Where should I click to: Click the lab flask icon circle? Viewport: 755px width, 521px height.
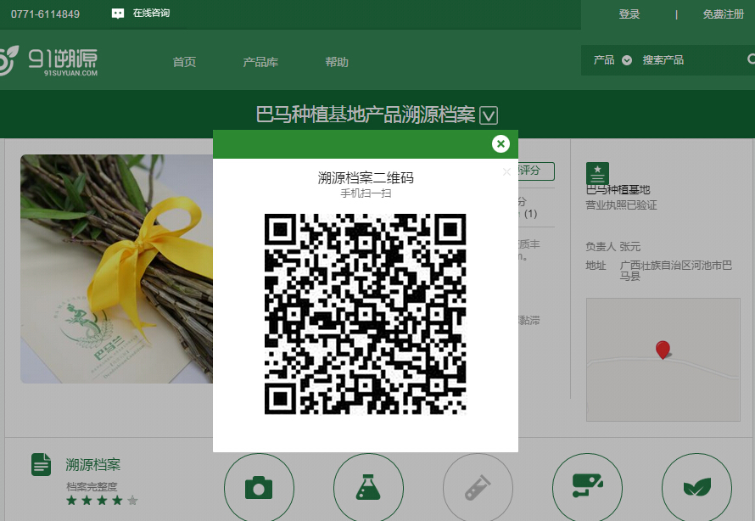coord(368,488)
